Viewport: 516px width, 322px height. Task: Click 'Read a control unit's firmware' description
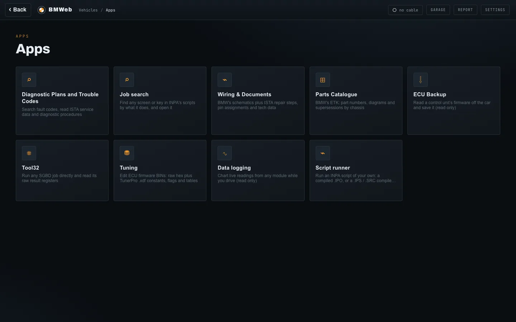pyautogui.click(x=452, y=105)
